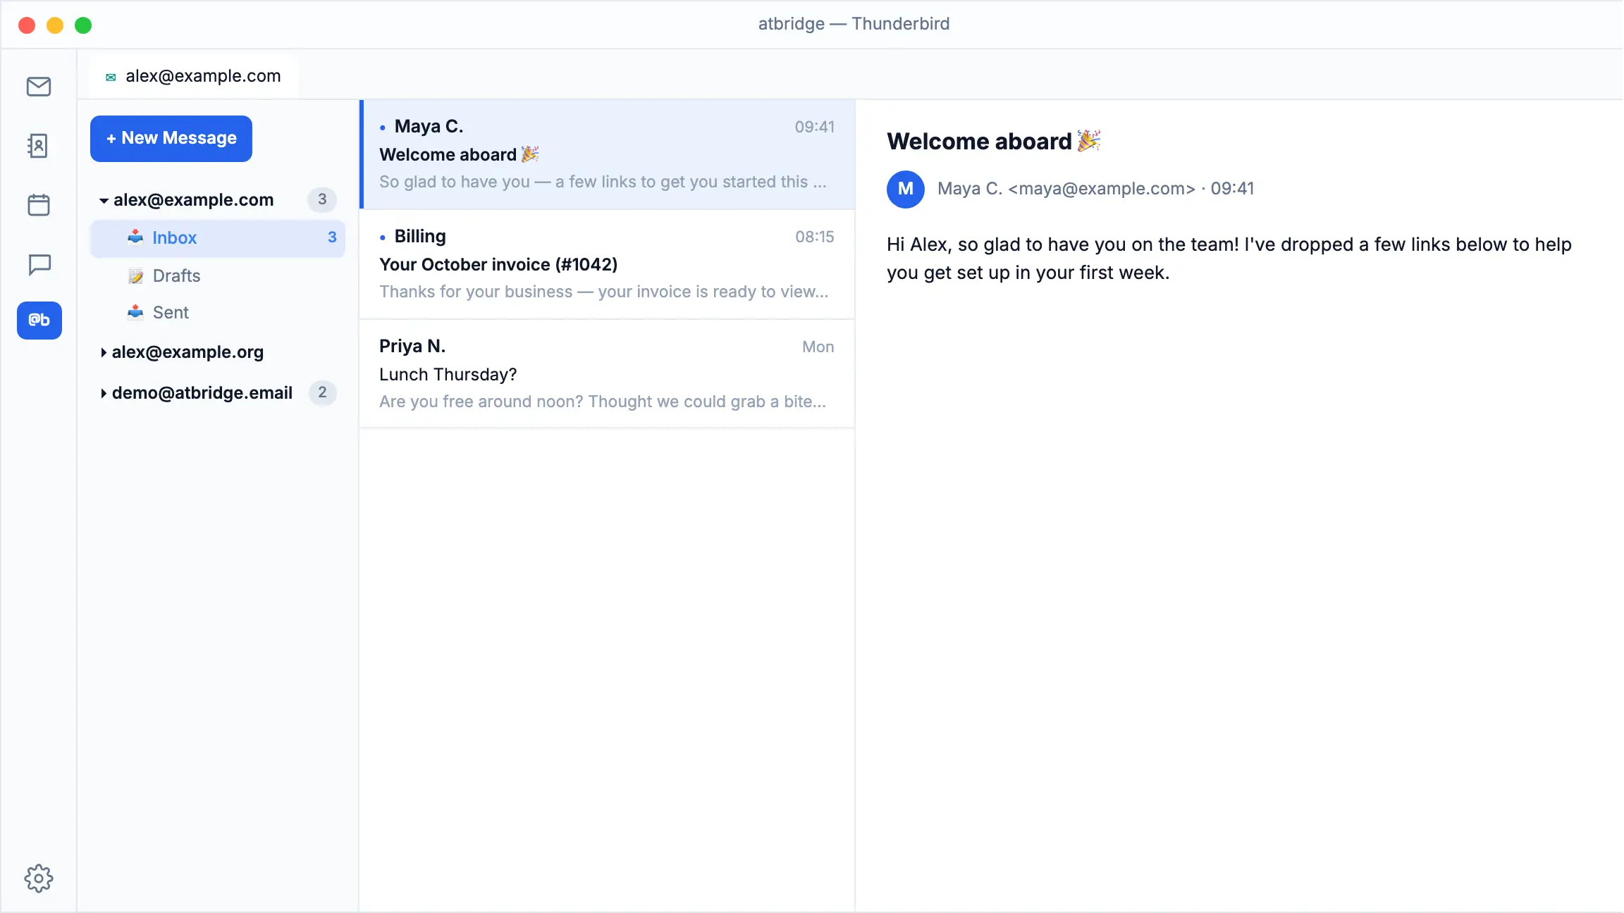Open the Address Book icon
Viewport: 1624px width, 913px height.
(x=39, y=146)
